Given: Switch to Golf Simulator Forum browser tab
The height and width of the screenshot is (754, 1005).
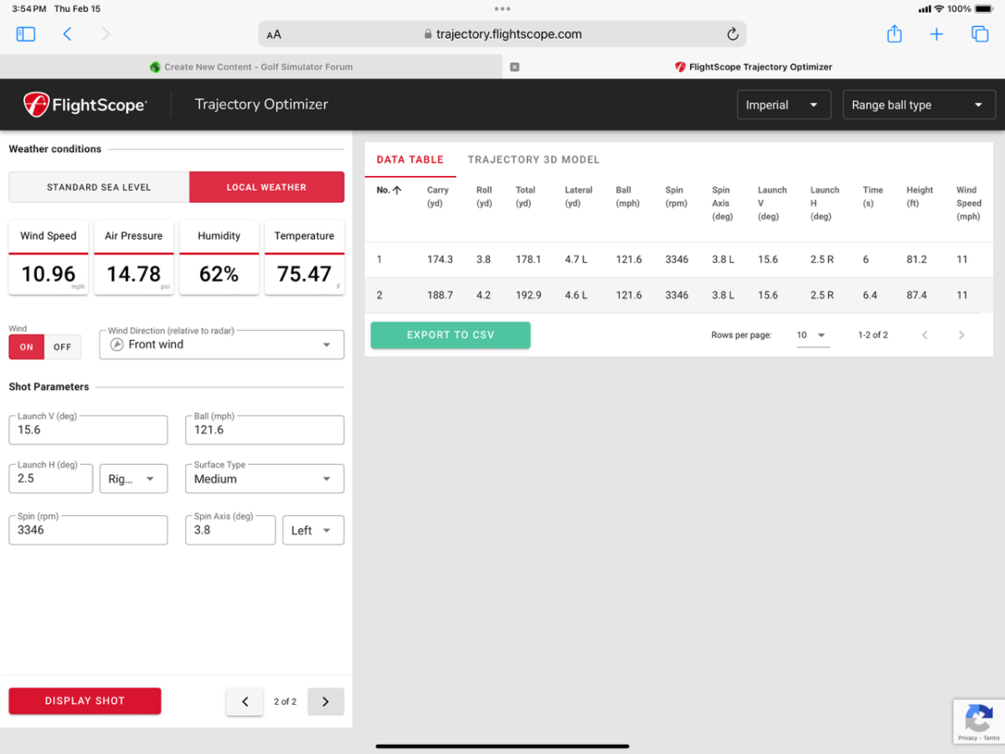Looking at the screenshot, I should pos(251,67).
